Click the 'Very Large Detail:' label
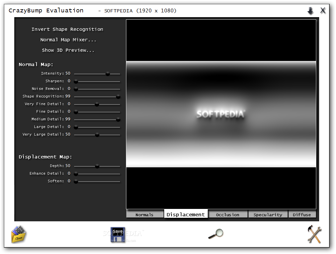The width and height of the screenshot is (336, 254). [x=43, y=134]
